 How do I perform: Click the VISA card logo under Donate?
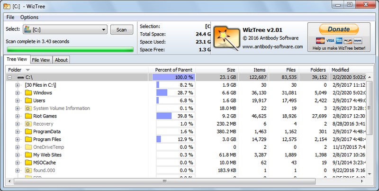330,41
